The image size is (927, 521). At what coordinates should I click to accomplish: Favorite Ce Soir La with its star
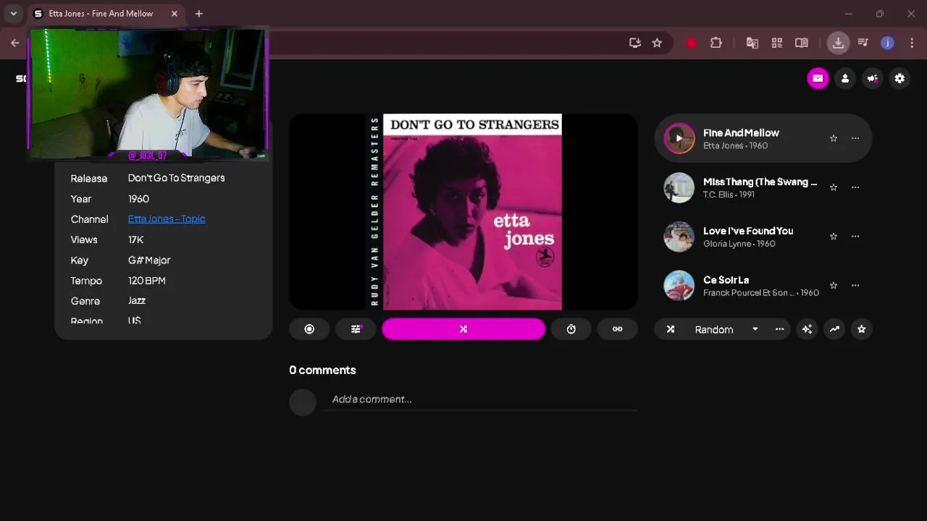pos(834,286)
